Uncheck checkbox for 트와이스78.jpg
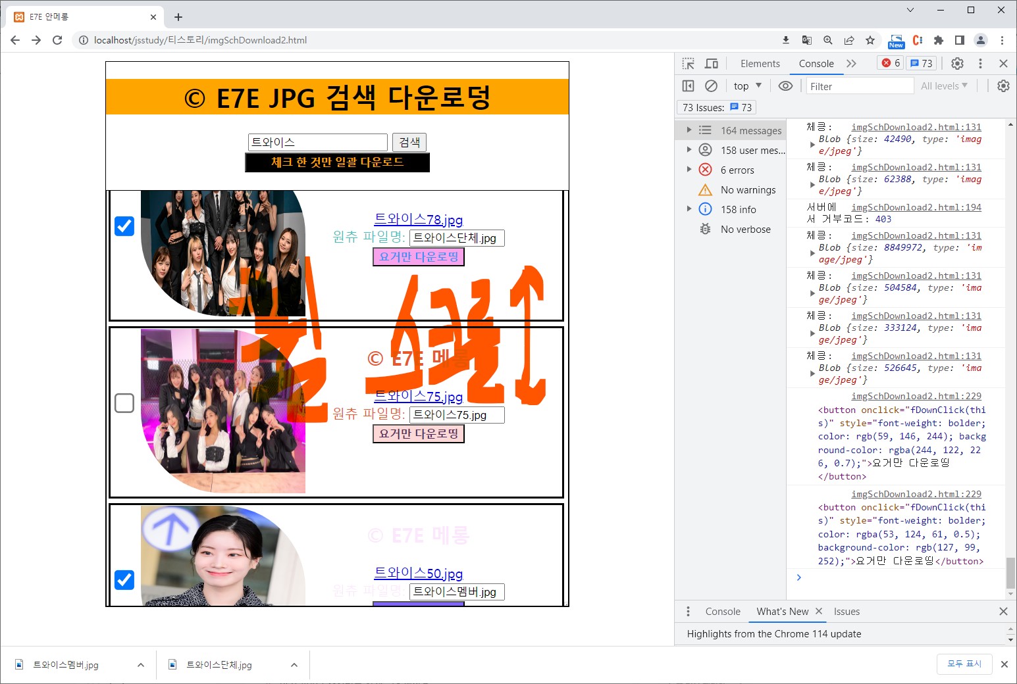 (x=124, y=226)
